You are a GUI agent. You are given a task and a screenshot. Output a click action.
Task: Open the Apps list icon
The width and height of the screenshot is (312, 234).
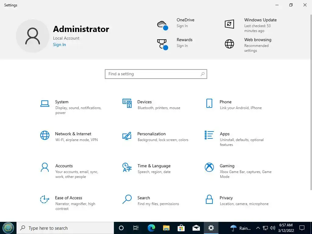[x=209, y=135]
